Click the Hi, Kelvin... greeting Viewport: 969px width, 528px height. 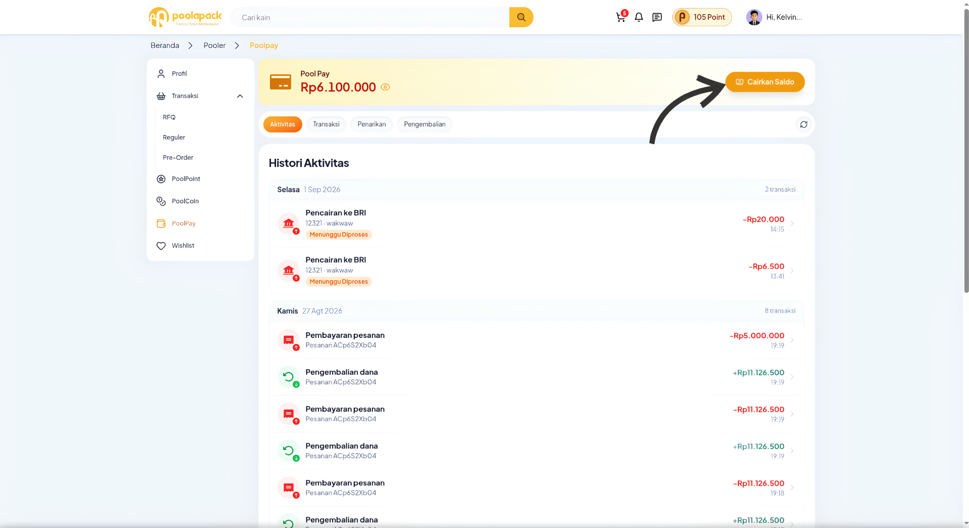point(784,17)
